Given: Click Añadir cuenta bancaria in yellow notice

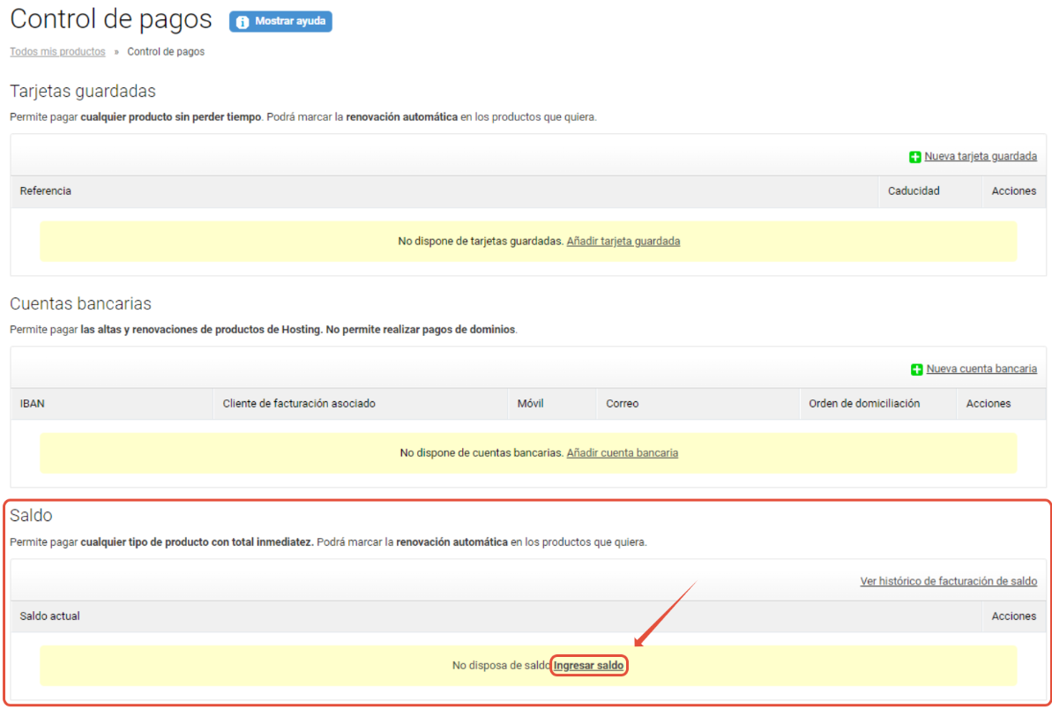Looking at the screenshot, I should click(622, 452).
